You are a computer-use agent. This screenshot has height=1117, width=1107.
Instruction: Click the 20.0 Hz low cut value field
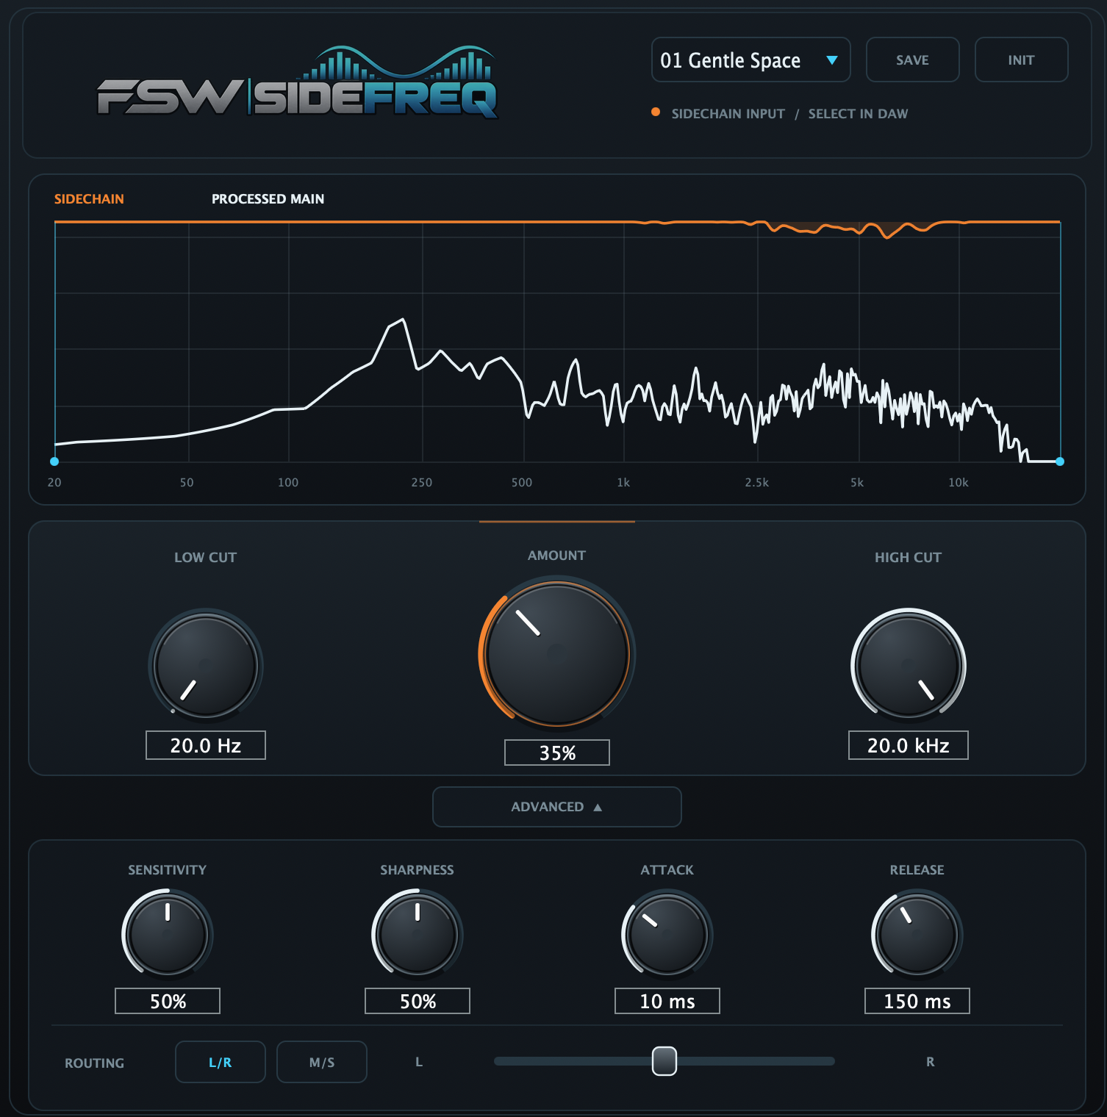tap(206, 745)
